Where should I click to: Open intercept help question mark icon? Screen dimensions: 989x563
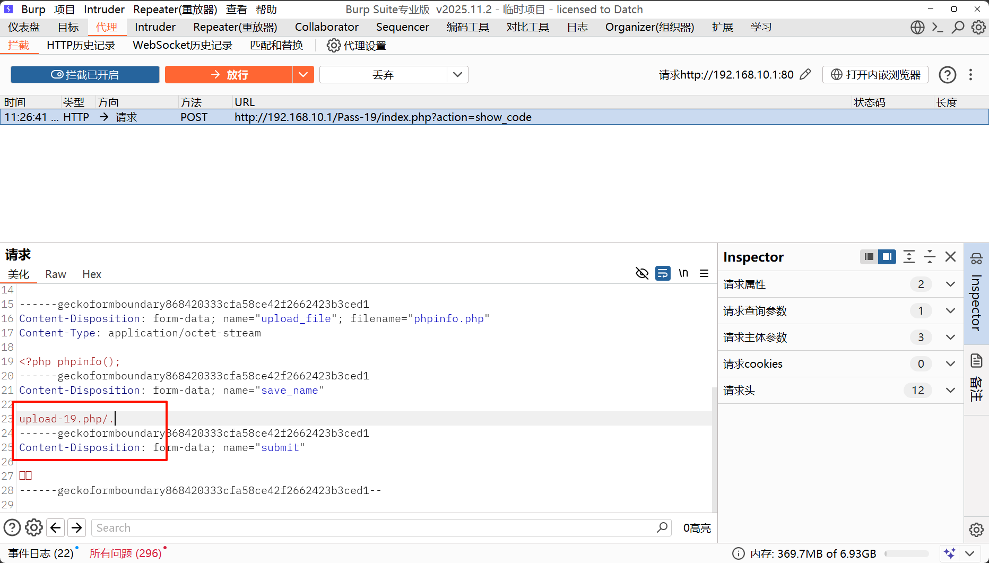point(948,75)
